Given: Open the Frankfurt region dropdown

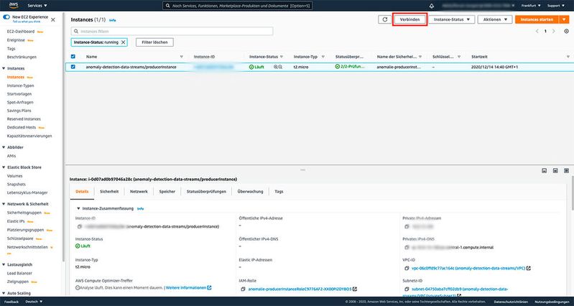Looking at the screenshot, I should pyautogui.click(x=531, y=6).
